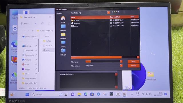The image size is (183, 103).
Task: Open the view menu icon in dialog toolbar
Action: click(x=118, y=12)
